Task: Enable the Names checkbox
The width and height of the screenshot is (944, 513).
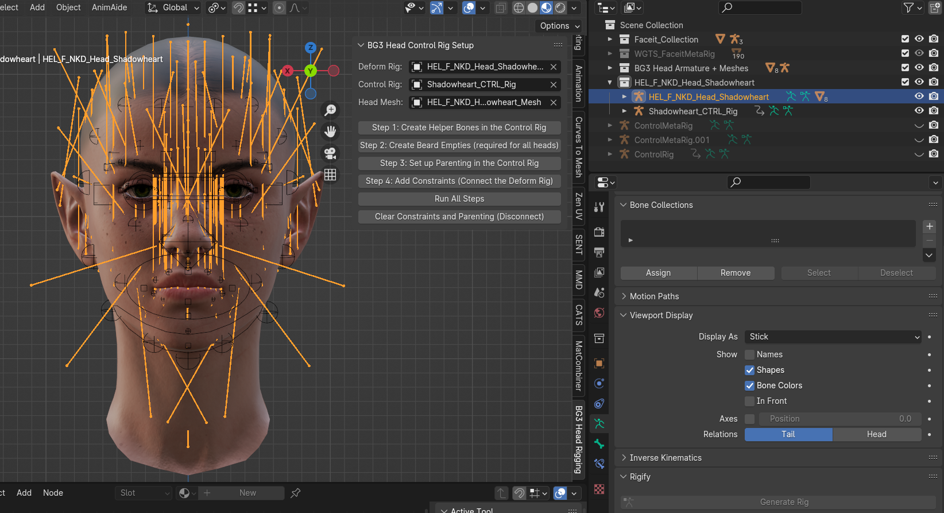Action: click(x=749, y=354)
